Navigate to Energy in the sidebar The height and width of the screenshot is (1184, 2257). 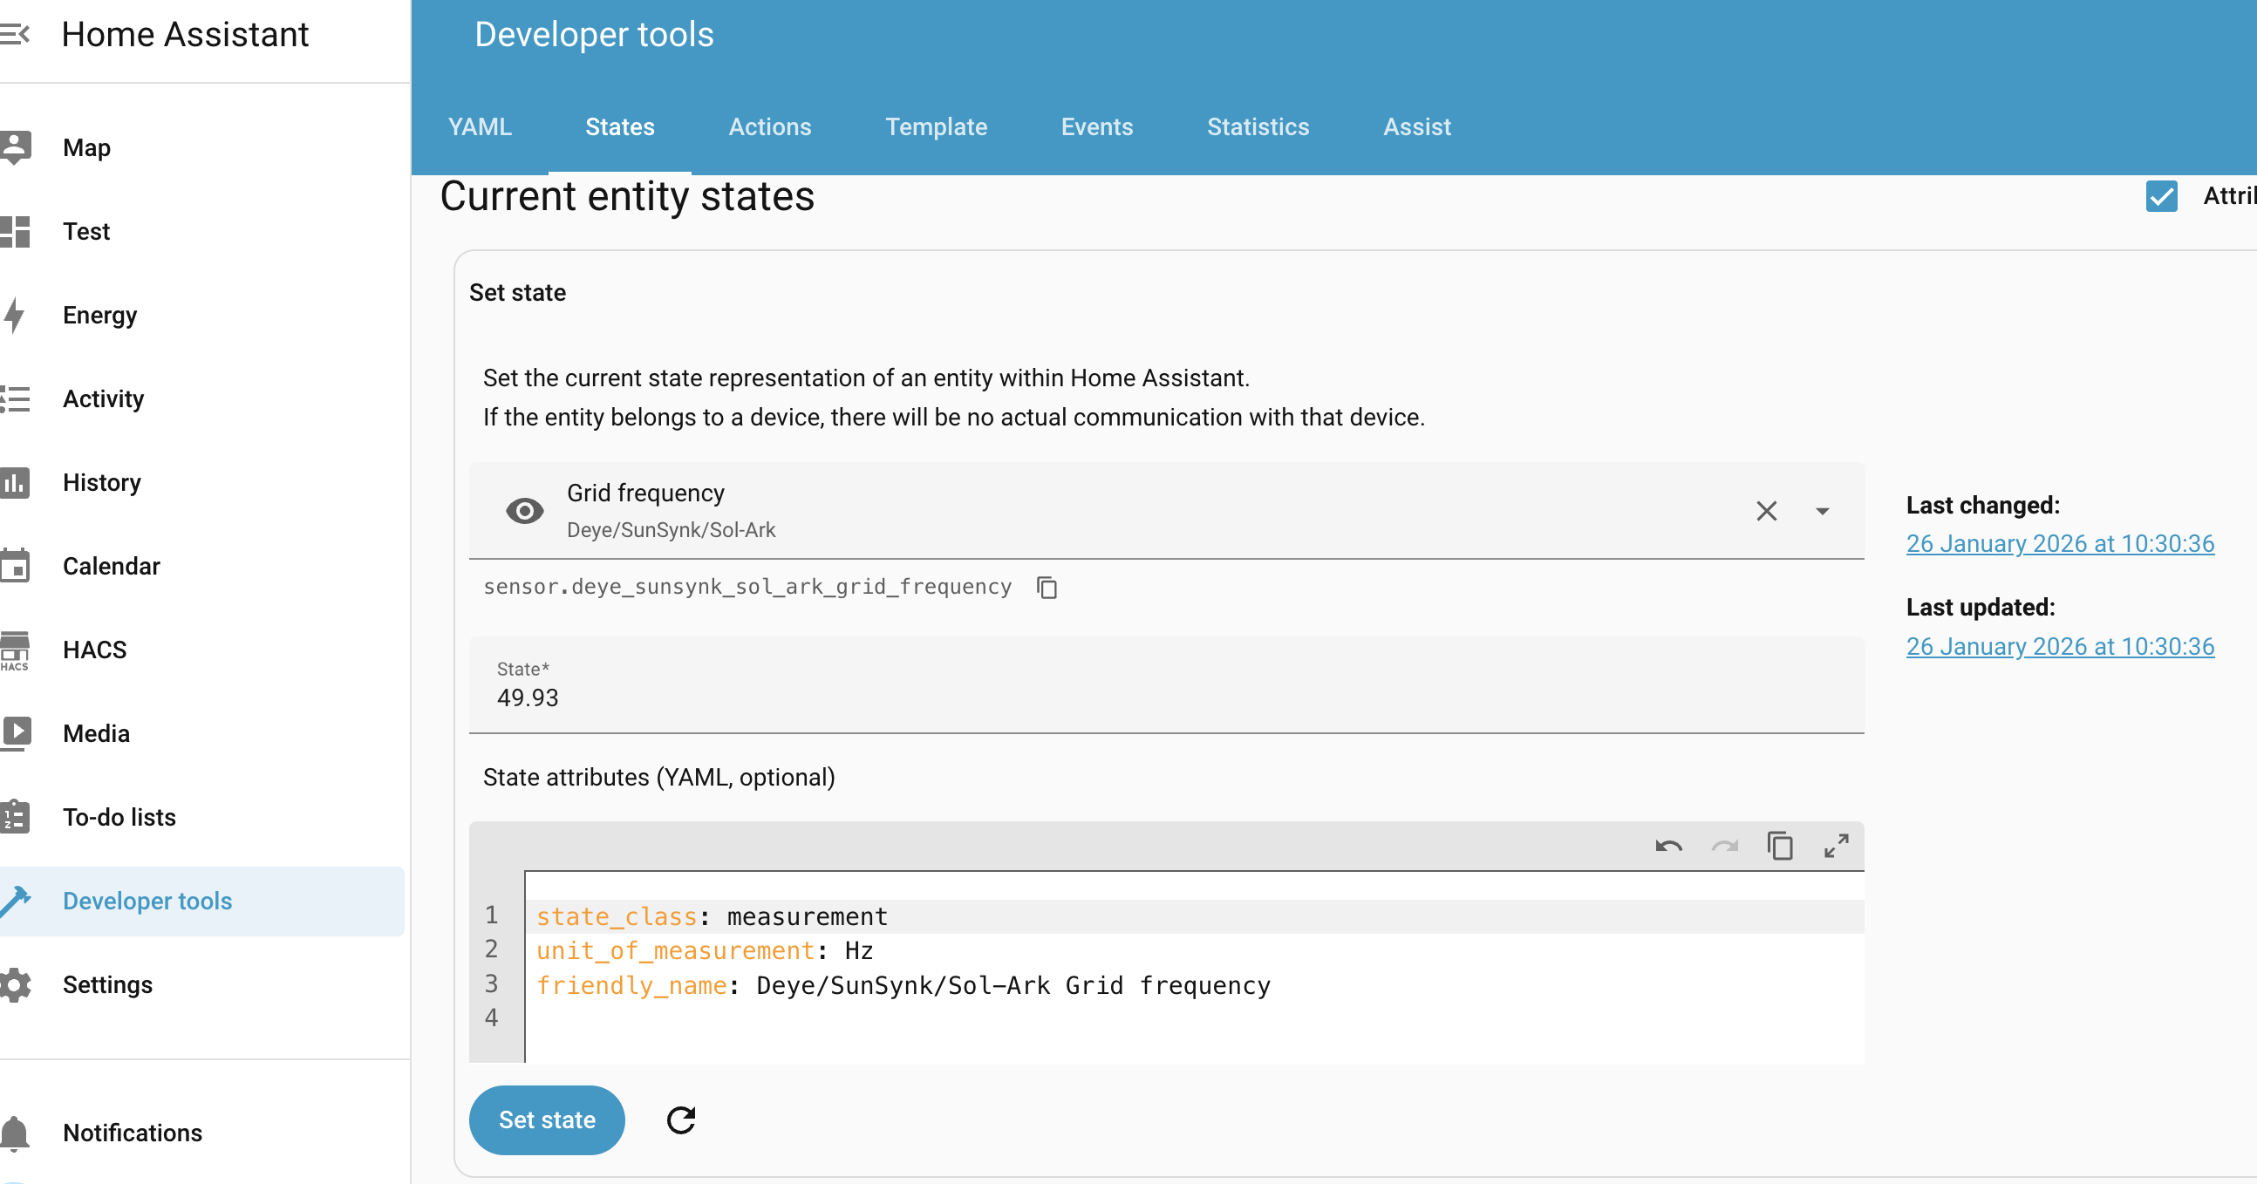coord(100,316)
